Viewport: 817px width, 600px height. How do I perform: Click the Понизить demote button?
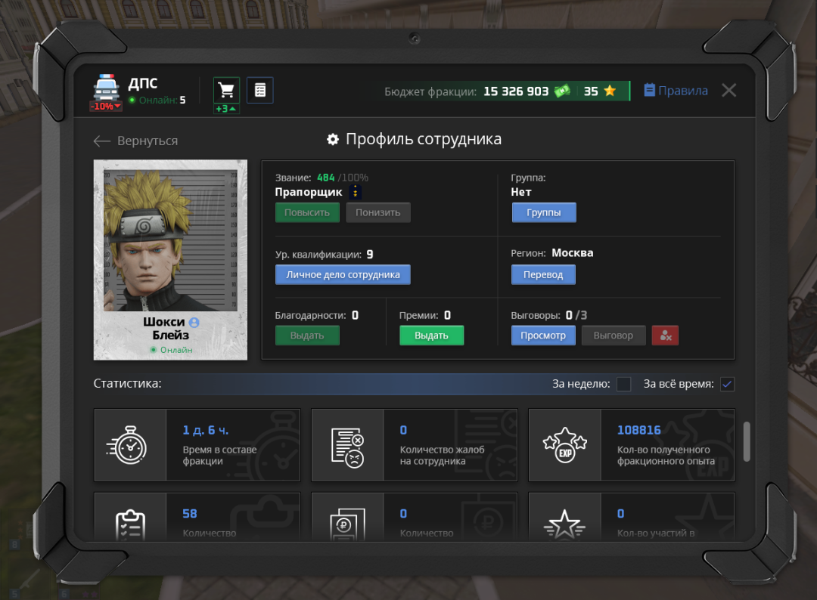click(378, 212)
